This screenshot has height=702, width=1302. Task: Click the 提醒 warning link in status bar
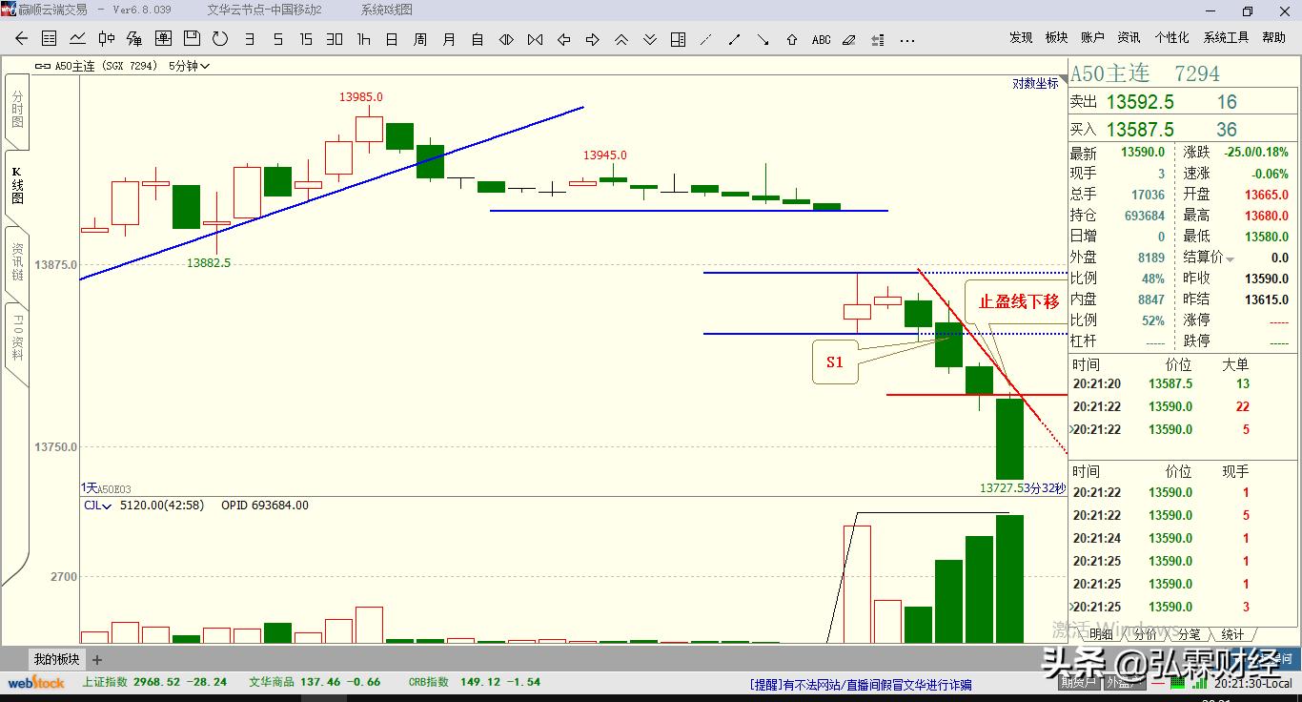(861, 684)
